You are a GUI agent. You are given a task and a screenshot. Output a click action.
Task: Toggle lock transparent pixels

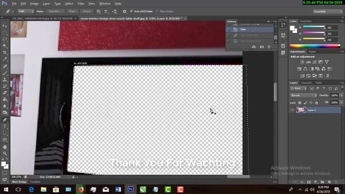300,103
